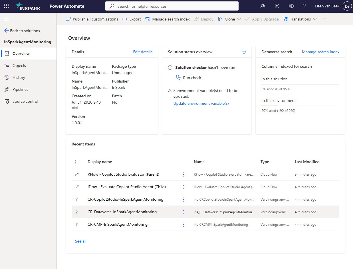Click the Apply Upgrade command

[x=262, y=19]
